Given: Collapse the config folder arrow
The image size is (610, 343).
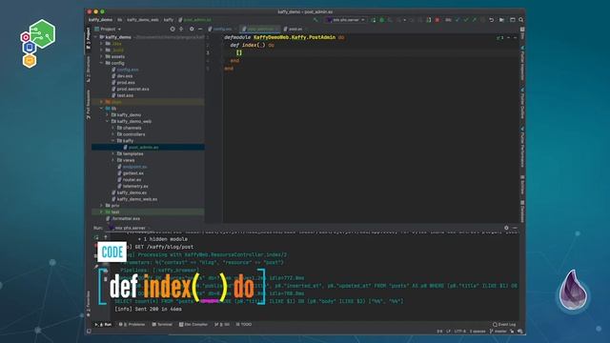Looking at the screenshot, I should point(102,63).
